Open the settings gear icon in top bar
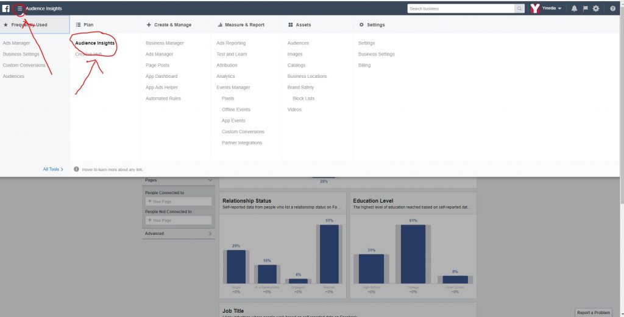 (x=596, y=9)
